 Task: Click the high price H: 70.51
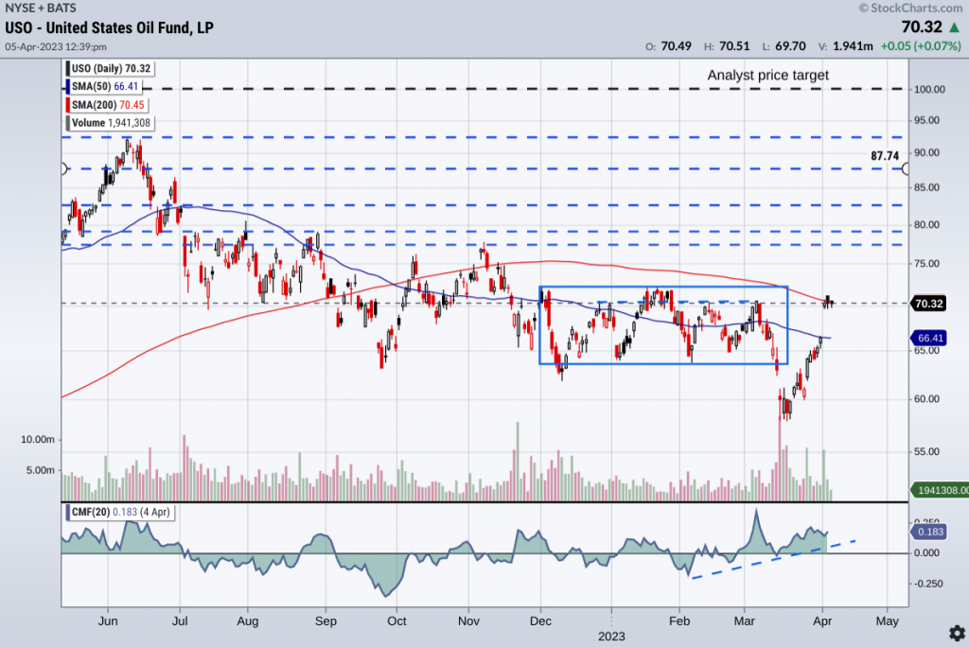click(727, 46)
